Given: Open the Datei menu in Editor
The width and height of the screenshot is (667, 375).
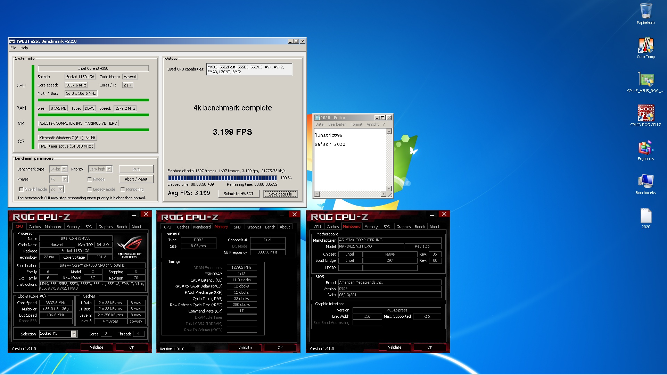Looking at the screenshot, I should pyautogui.click(x=320, y=124).
